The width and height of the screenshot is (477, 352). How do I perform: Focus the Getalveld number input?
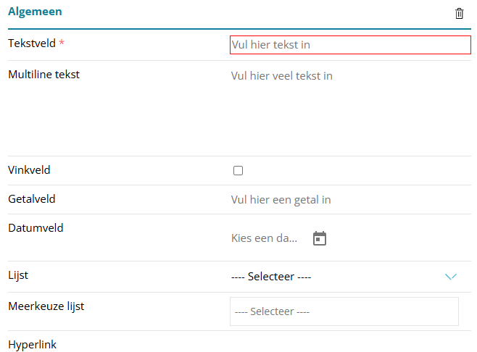coord(348,200)
